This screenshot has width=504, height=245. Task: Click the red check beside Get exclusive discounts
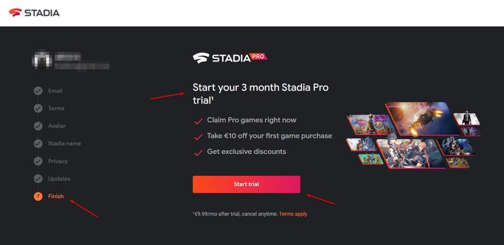198,152
